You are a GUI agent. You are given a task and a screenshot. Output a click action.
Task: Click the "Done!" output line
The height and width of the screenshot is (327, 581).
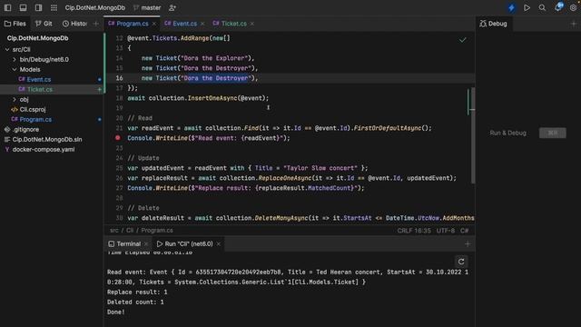[116, 312]
